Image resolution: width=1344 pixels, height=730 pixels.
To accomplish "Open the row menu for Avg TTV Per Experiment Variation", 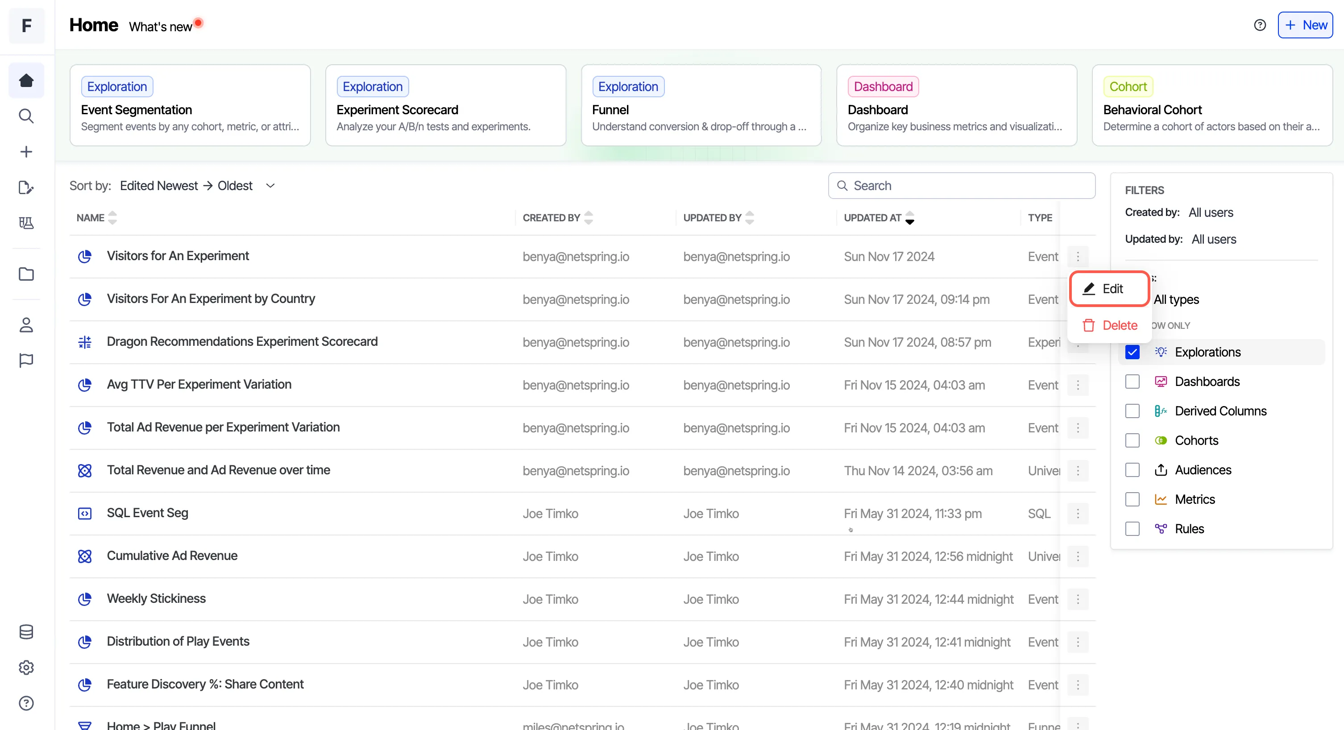I will (x=1078, y=385).
